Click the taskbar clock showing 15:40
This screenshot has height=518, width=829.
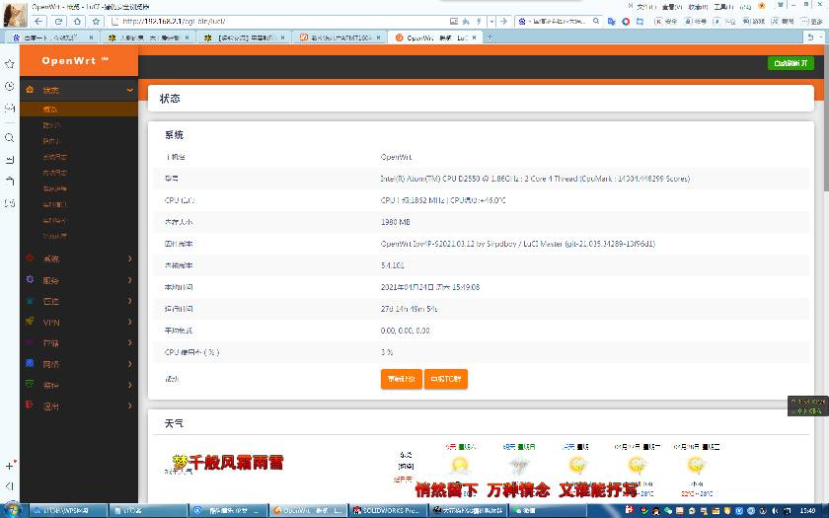click(x=808, y=511)
